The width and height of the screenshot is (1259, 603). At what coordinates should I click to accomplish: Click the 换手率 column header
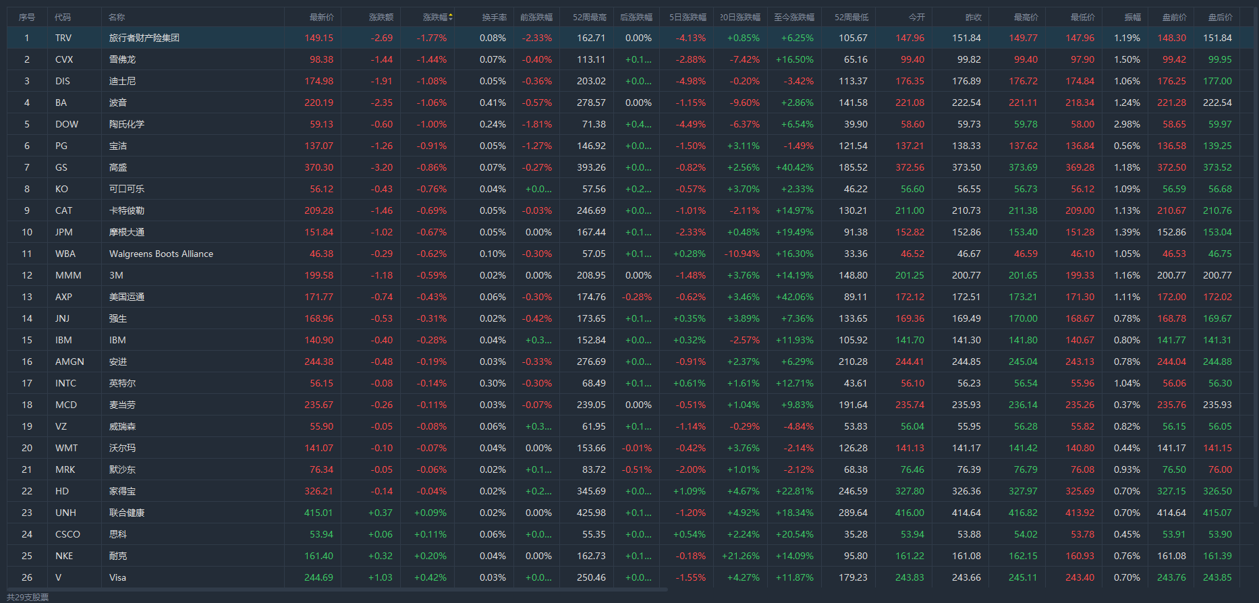(494, 17)
